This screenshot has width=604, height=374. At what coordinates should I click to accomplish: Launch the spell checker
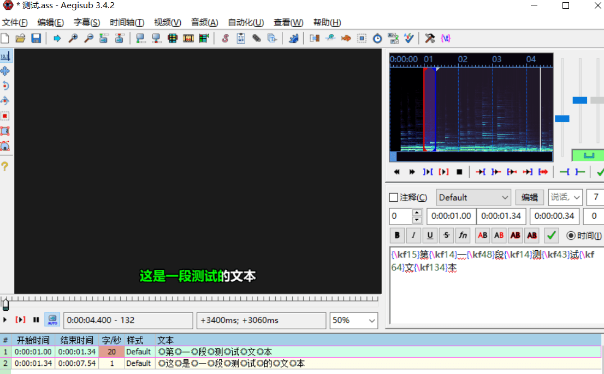point(408,38)
